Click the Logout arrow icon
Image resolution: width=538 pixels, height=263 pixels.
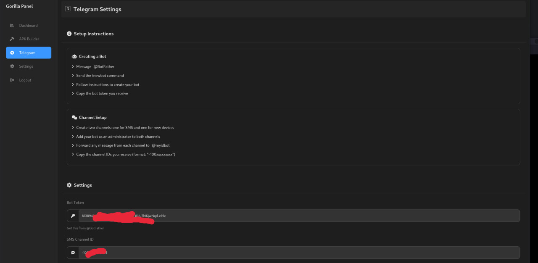(x=12, y=80)
